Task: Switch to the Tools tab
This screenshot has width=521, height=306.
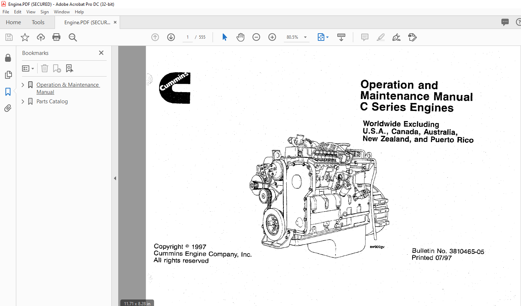Action: click(38, 22)
